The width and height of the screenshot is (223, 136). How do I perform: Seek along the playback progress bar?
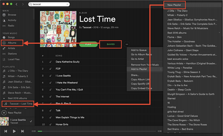(x=97, y=131)
